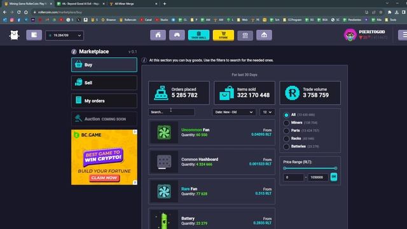The height and width of the screenshot is (229, 407).
Task: Click the BC.GAME Claim Now button
Action: click(104, 178)
